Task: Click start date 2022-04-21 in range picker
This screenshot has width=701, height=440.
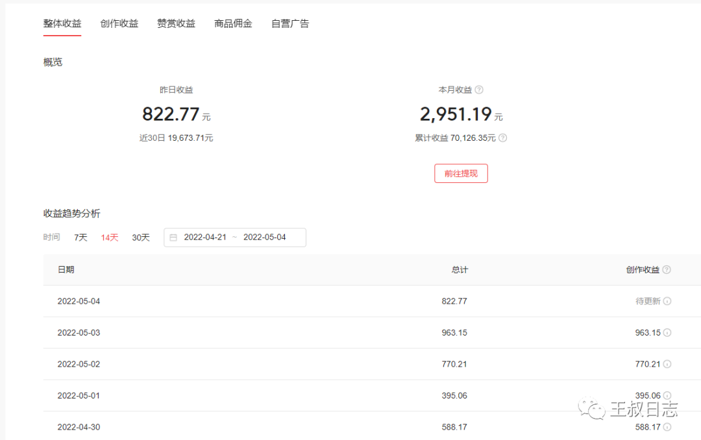Action: [x=205, y=238]
